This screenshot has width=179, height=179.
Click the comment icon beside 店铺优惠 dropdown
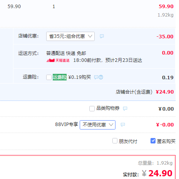[x=102, y=36]
